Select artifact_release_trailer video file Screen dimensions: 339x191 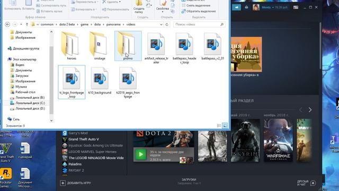156,48
